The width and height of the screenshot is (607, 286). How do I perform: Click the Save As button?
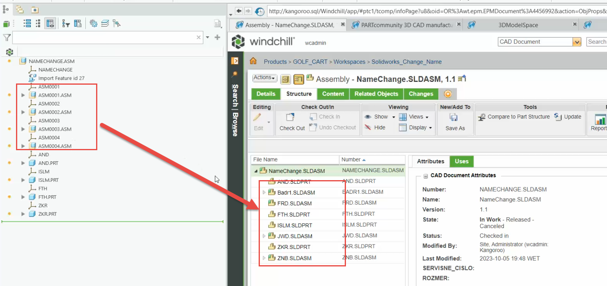[455, 122]
